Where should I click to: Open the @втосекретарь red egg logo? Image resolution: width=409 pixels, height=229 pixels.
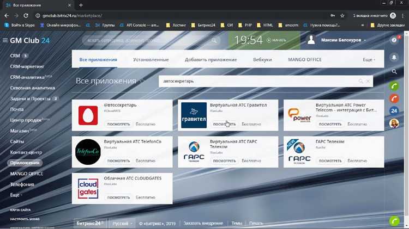pyautogui.click(x=88, y=115)
